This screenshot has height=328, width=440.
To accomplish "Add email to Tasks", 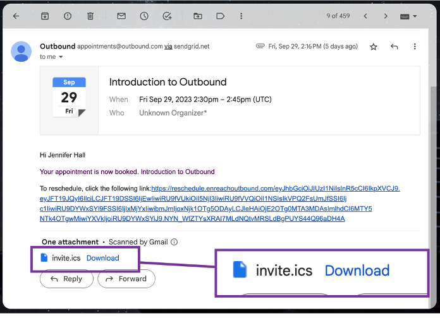I will 168,16.
